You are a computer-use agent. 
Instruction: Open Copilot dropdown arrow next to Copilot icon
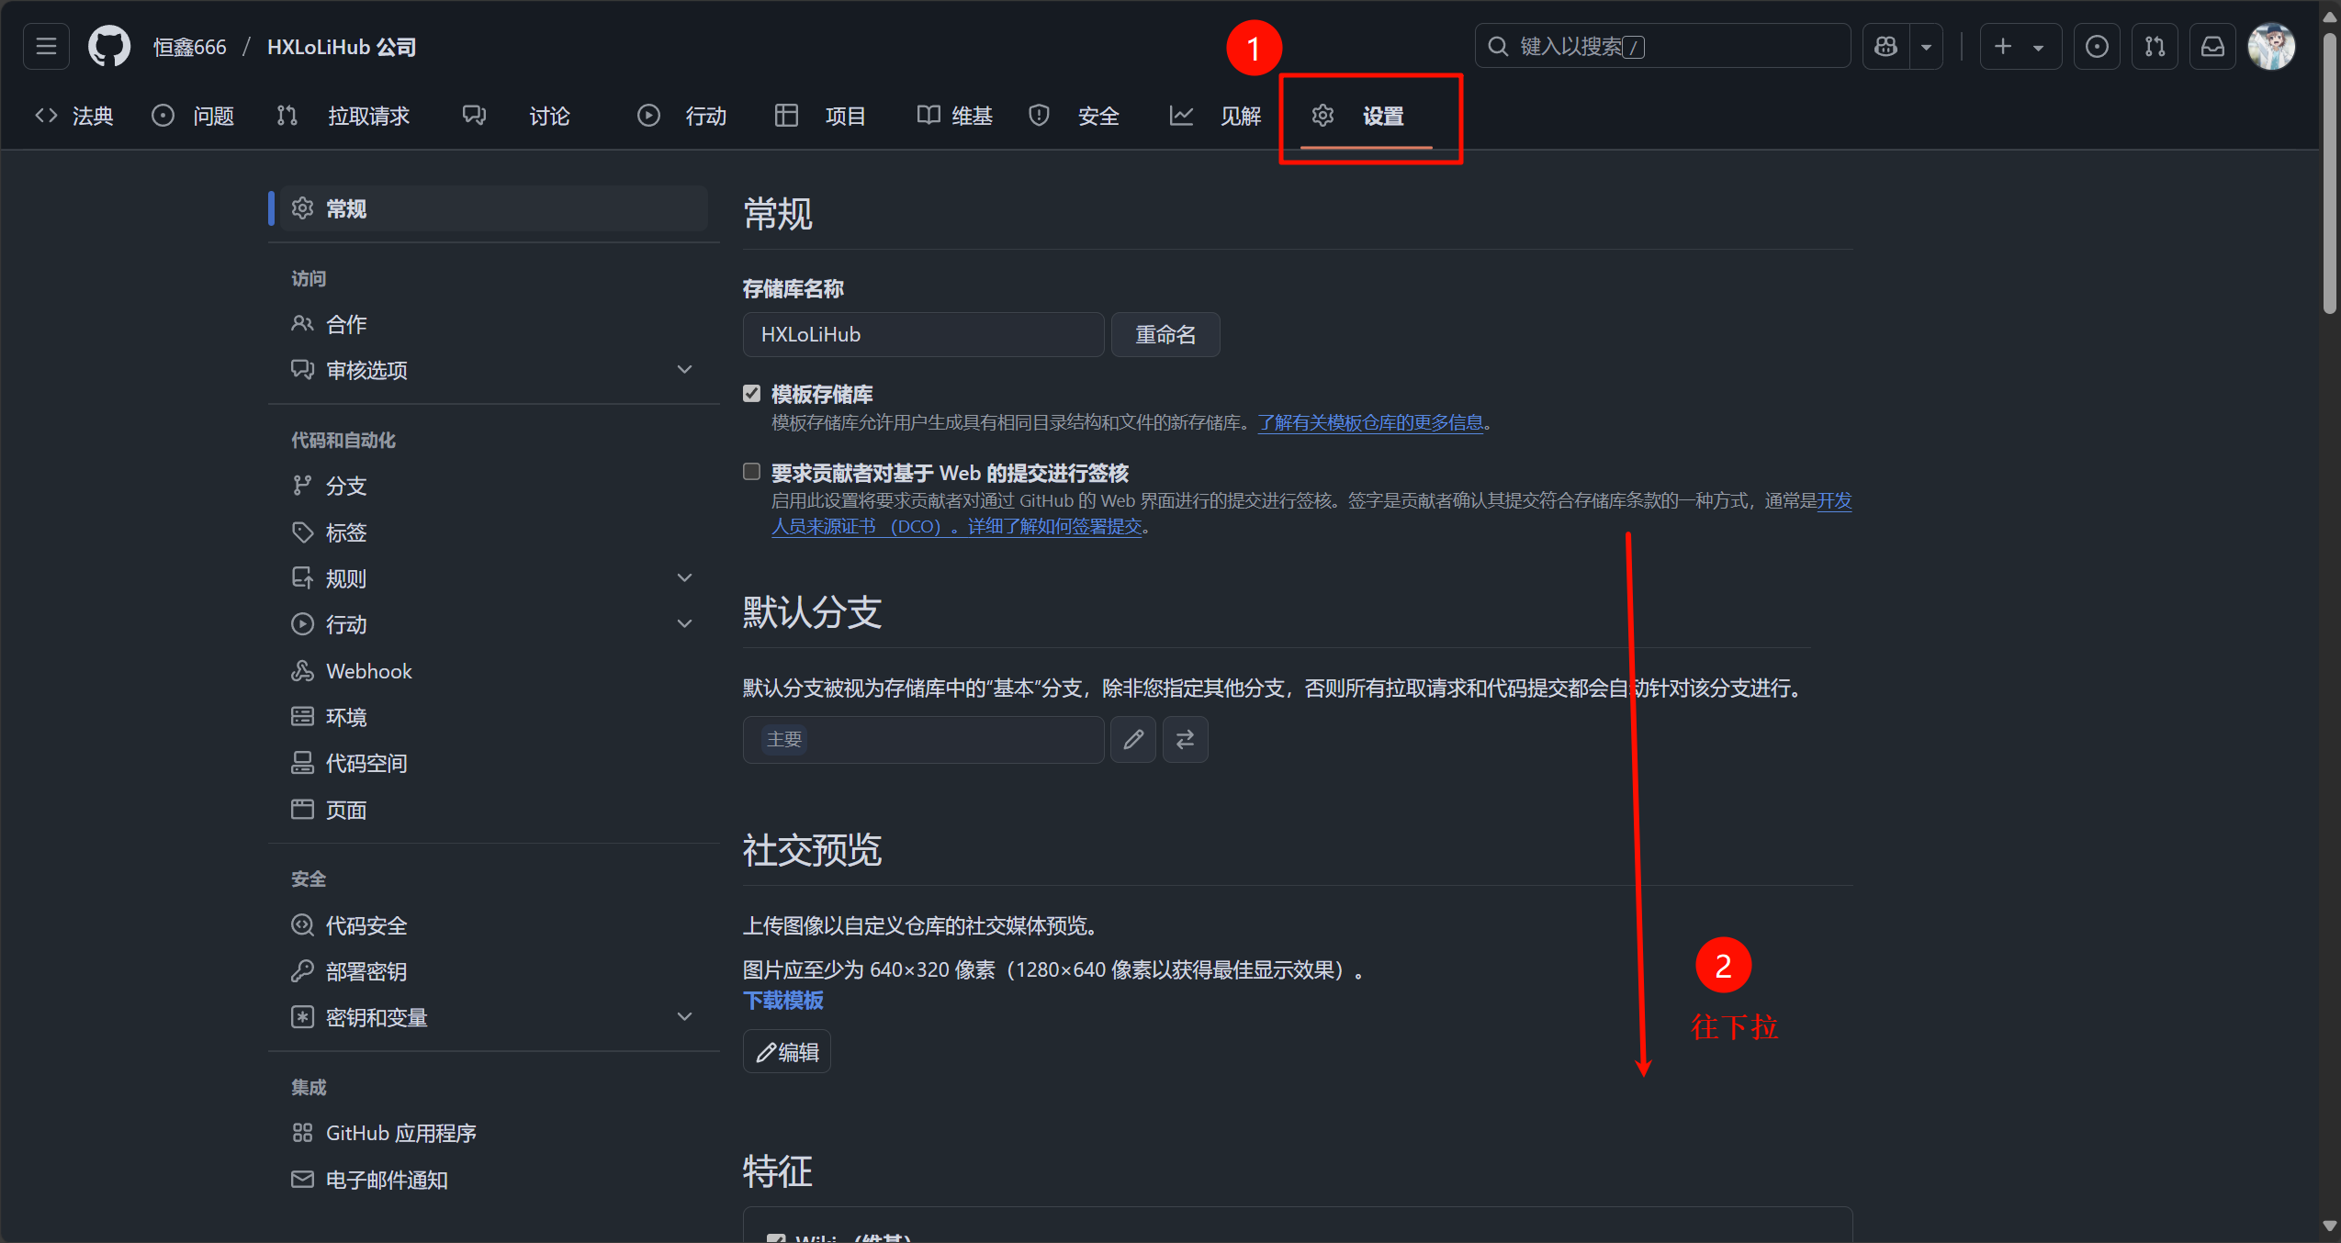pyautogui.click(x=1926, y=46)
